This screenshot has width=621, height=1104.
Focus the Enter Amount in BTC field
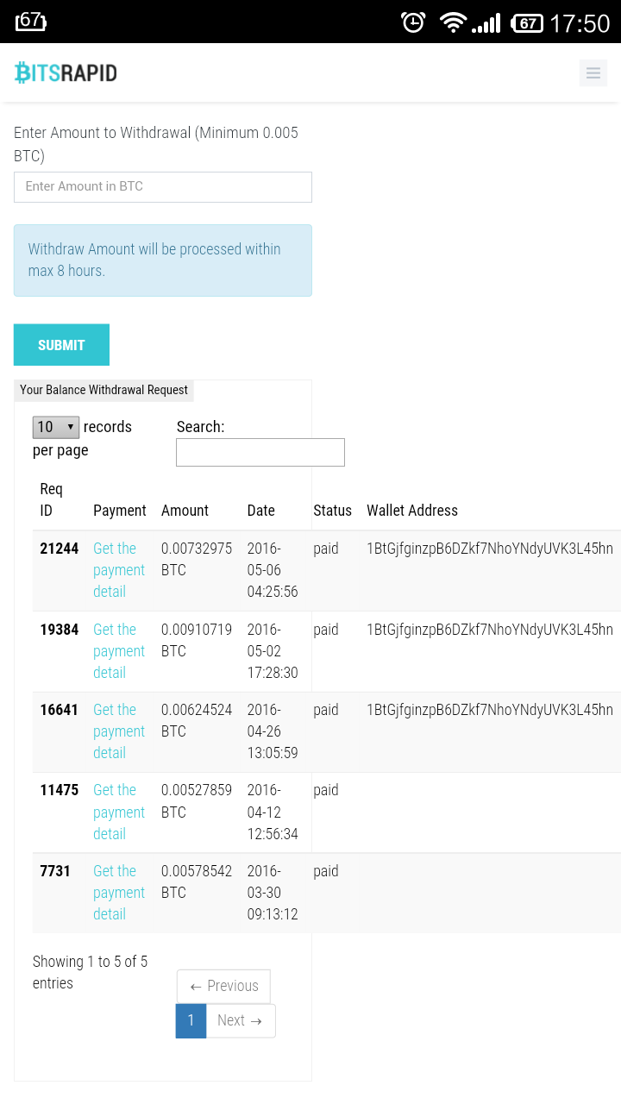pos(163,186)
